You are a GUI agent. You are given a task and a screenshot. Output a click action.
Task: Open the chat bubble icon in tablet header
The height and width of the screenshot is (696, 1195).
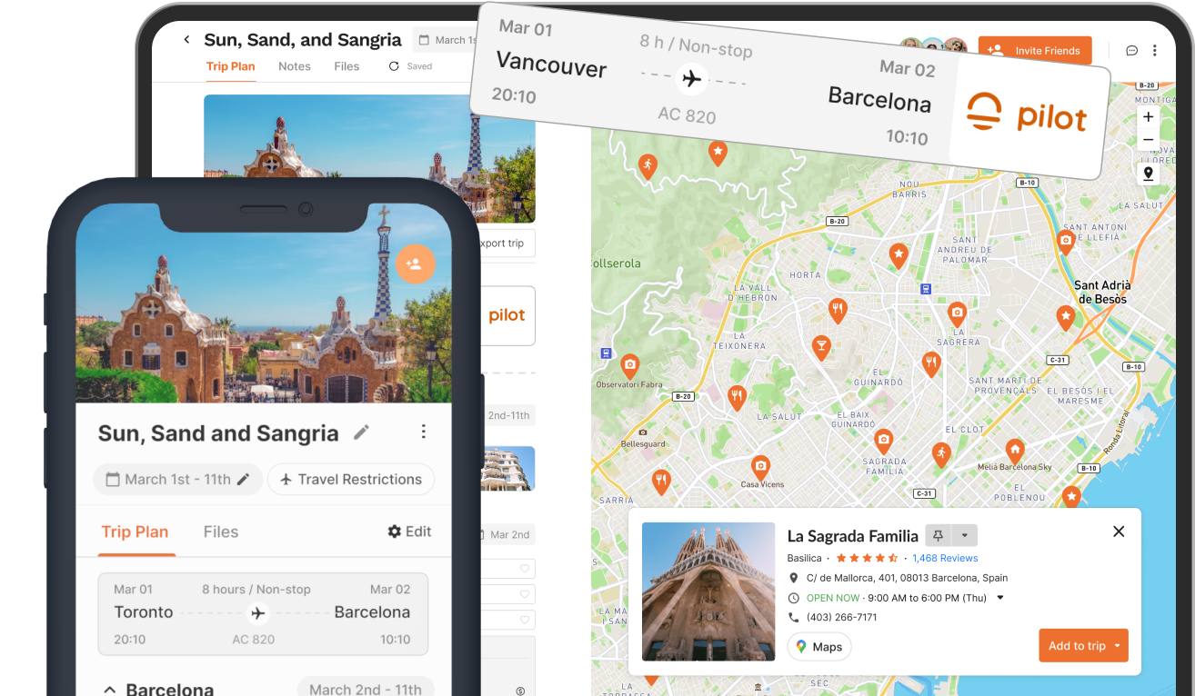click(1132, 51)
